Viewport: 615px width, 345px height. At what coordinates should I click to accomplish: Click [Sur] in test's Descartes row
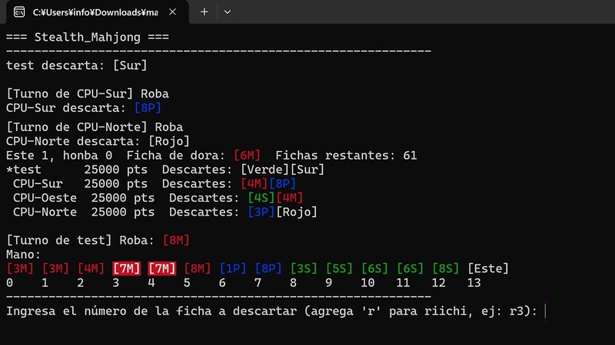[307, 169]
